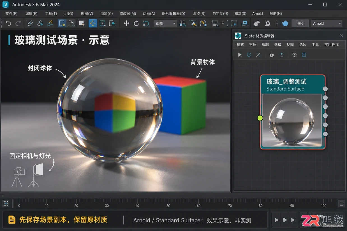Click the glass sphere preview in material node
The height and width of the screenshot is (231, 347).
tap(292, 120)
